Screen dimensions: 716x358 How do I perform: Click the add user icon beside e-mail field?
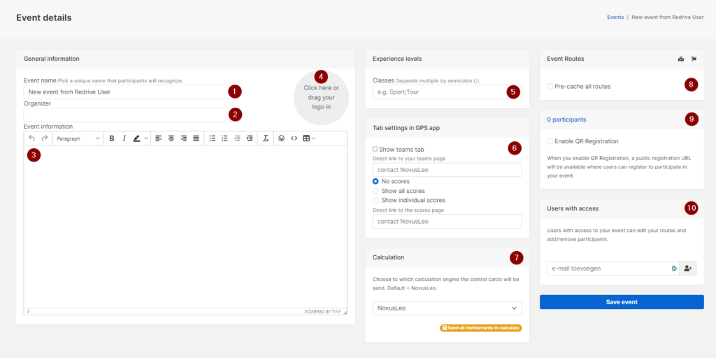688,268
